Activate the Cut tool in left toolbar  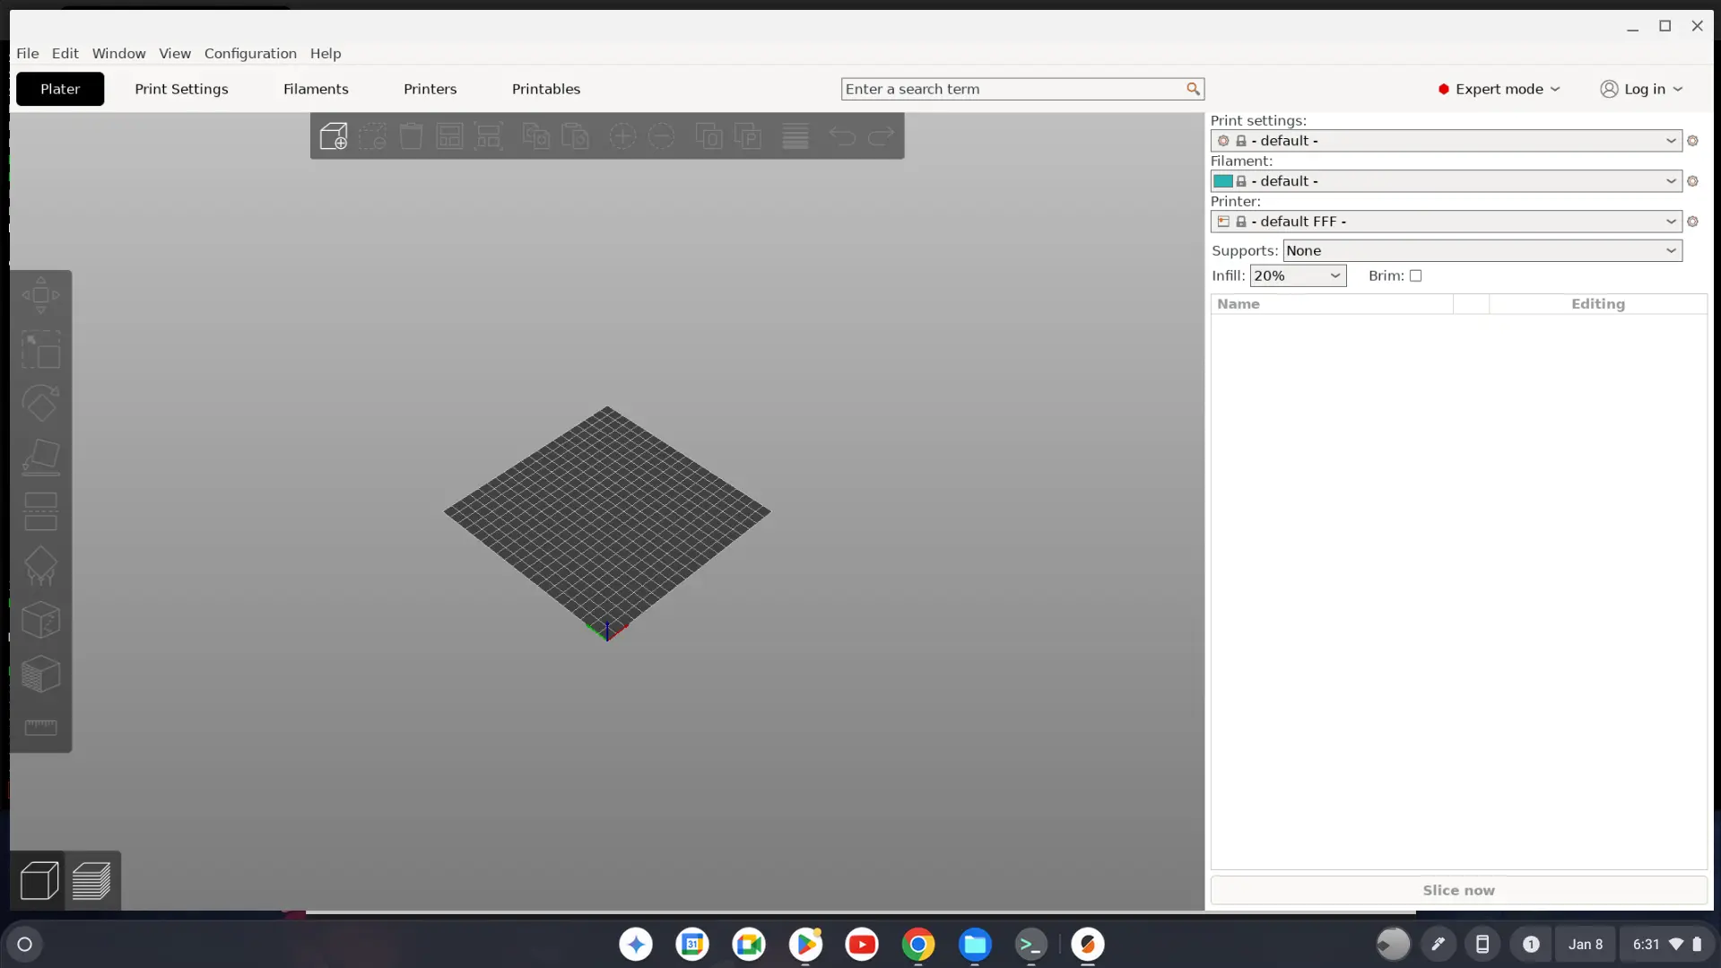pyautogui.click(x=40, y=511)
